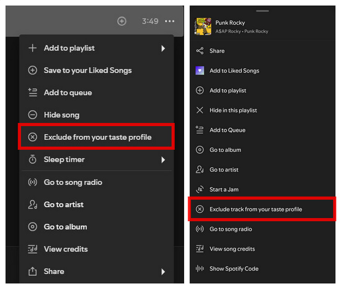Open View song credits on mobile menu
The width and height of the screenshot is (341, 289).
point(232,249)
